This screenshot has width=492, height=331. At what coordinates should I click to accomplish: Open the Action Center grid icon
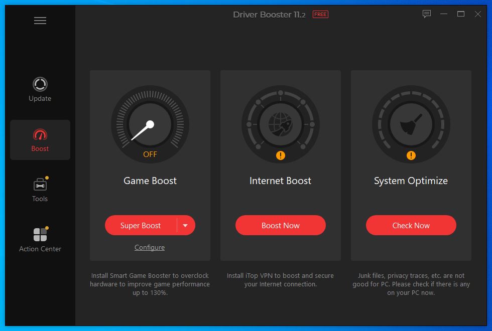[40, 235]
